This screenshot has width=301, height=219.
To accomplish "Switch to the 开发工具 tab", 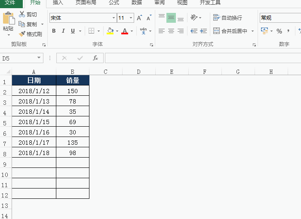I will point(210,3).
